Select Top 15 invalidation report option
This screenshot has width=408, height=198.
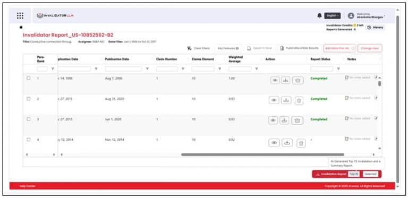click(354, 174)
